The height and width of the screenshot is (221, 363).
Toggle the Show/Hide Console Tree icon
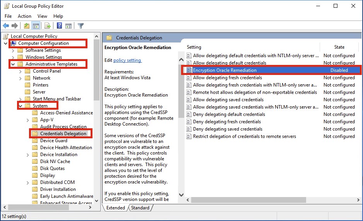click(x=36, y=25)
